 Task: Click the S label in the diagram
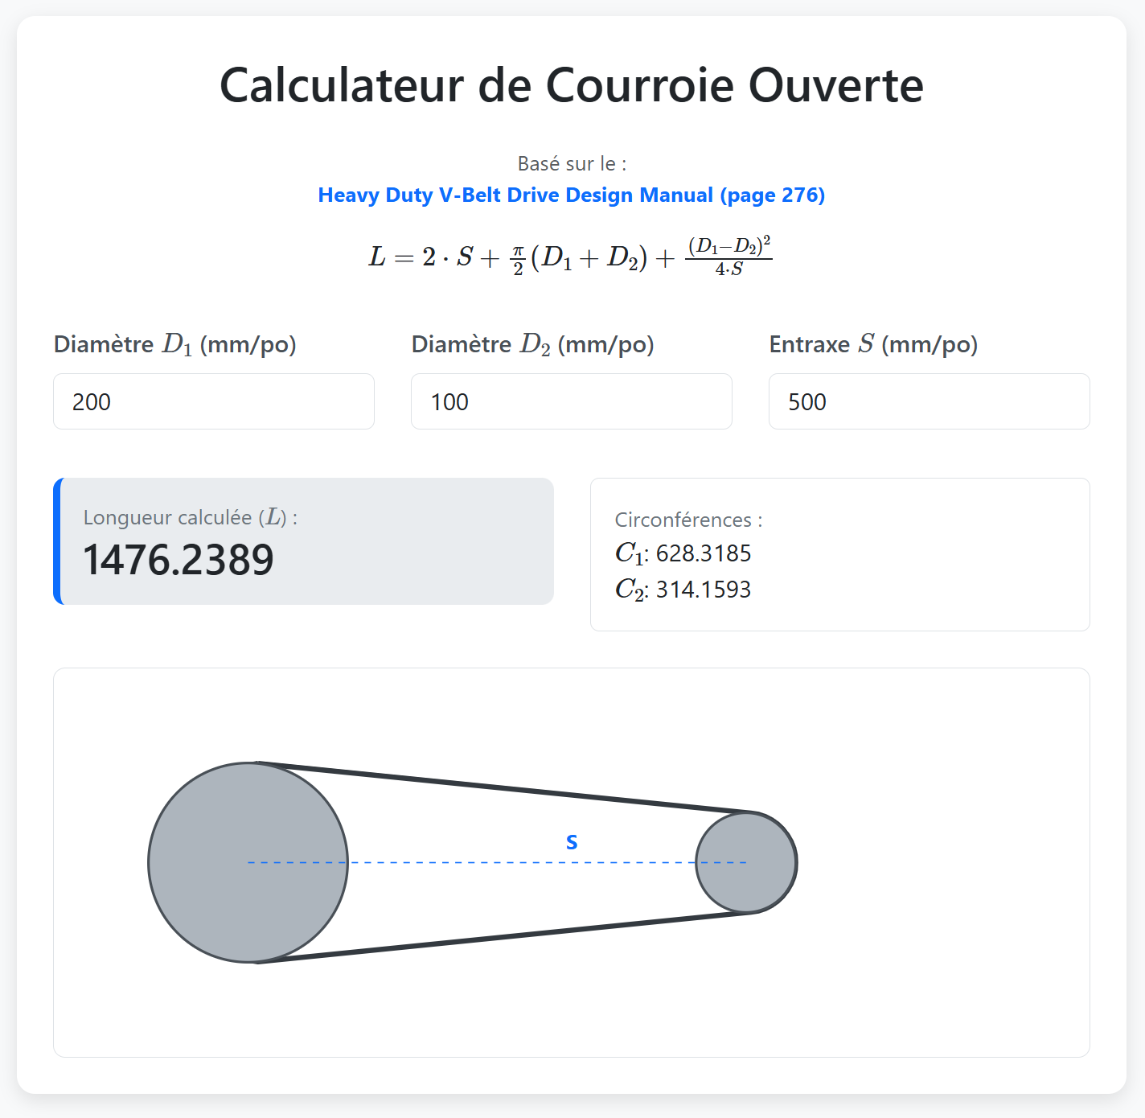point(572,841)
